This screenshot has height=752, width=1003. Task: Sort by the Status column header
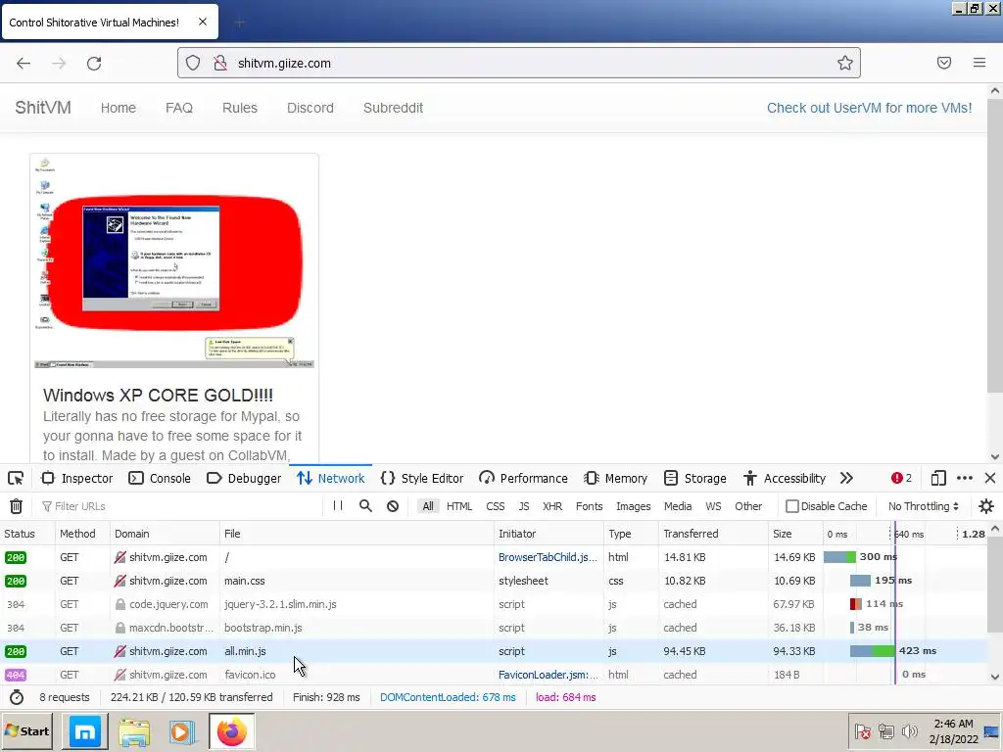pos(26,534)
